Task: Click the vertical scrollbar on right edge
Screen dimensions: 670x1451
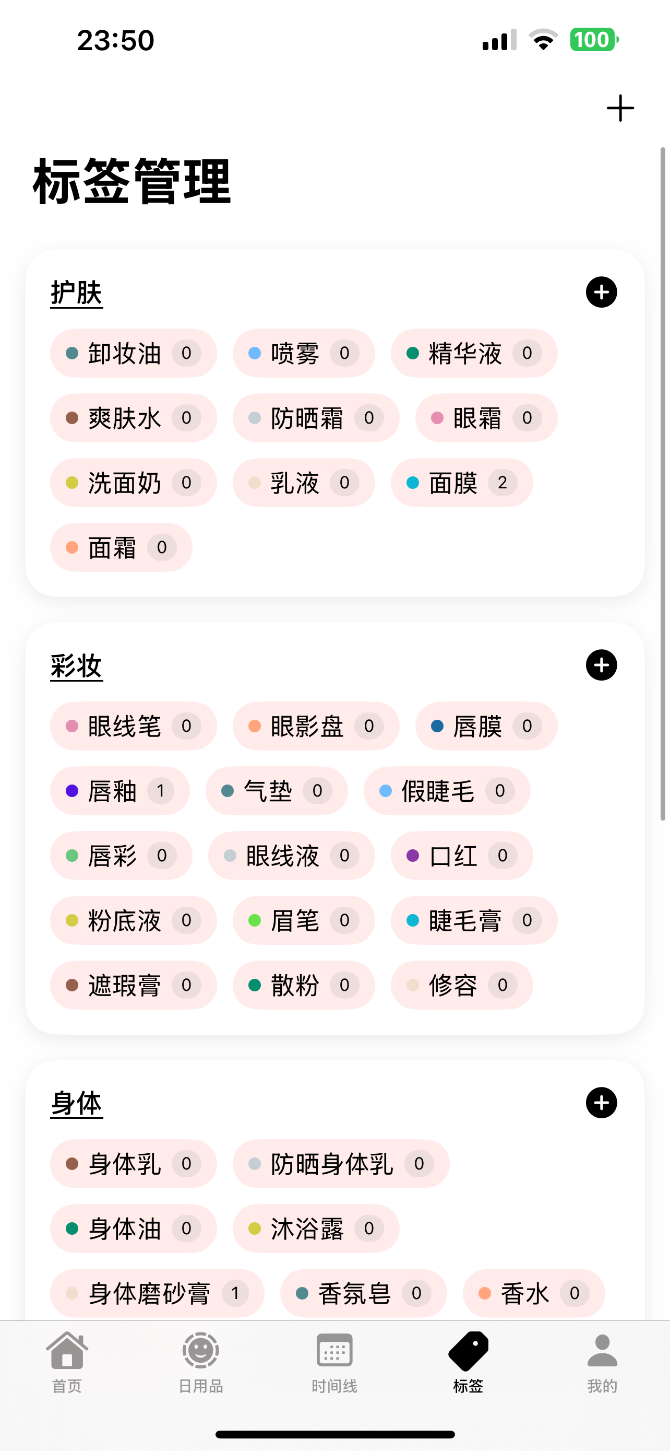Action: 663,484
